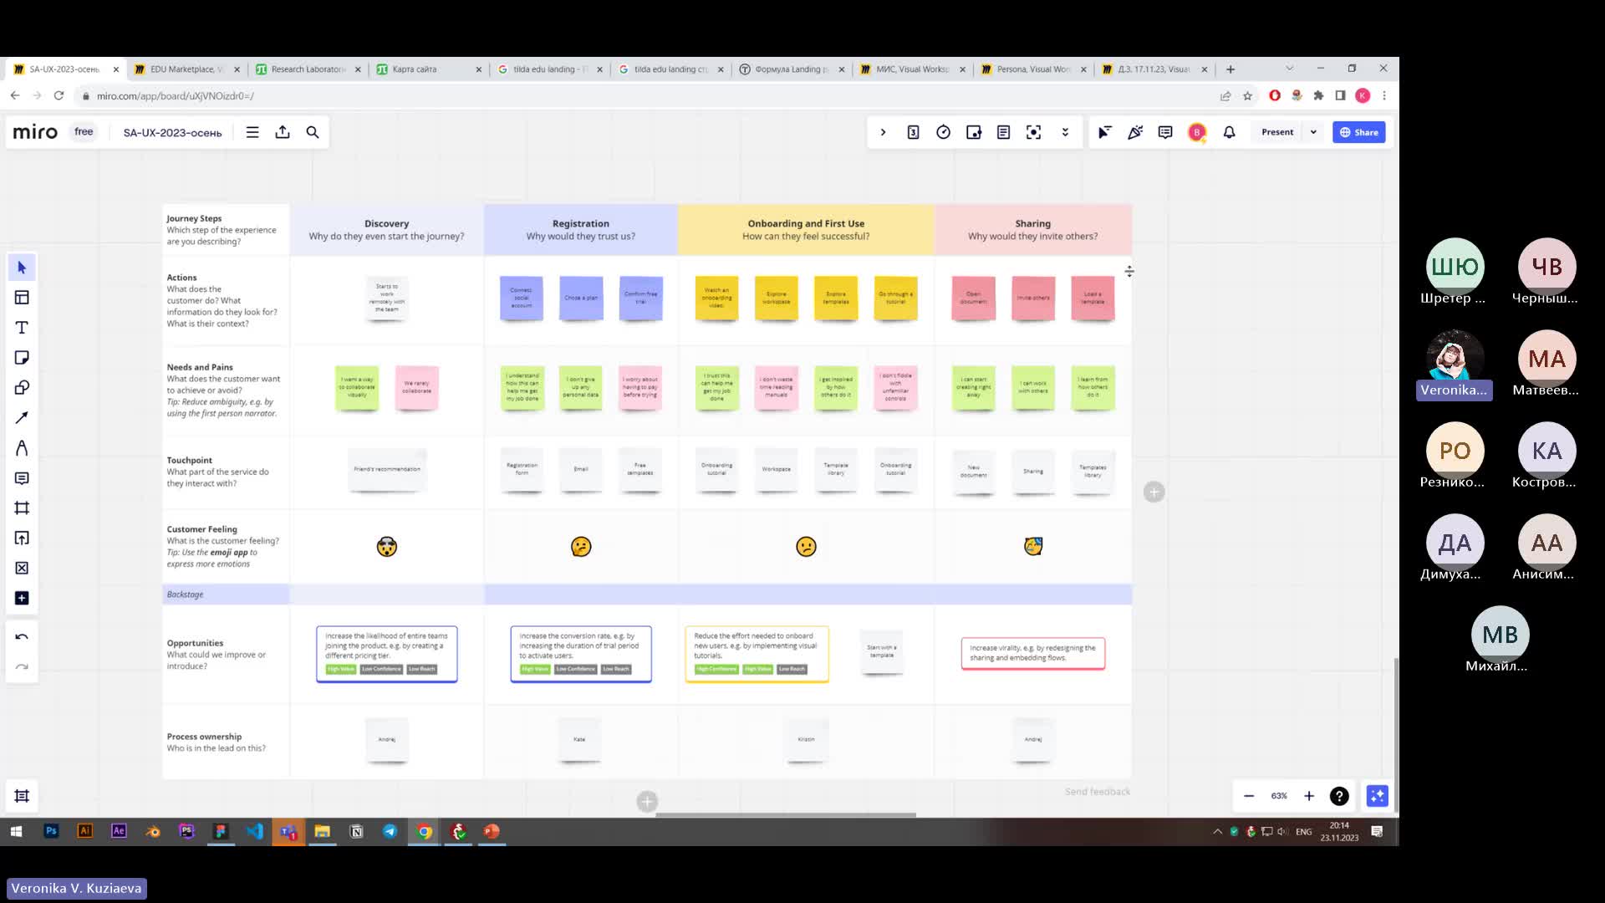Switch to Persona, Visual Workspace tab
This screenshot has height=903, width=1605.
click(x=1034, y=69)
